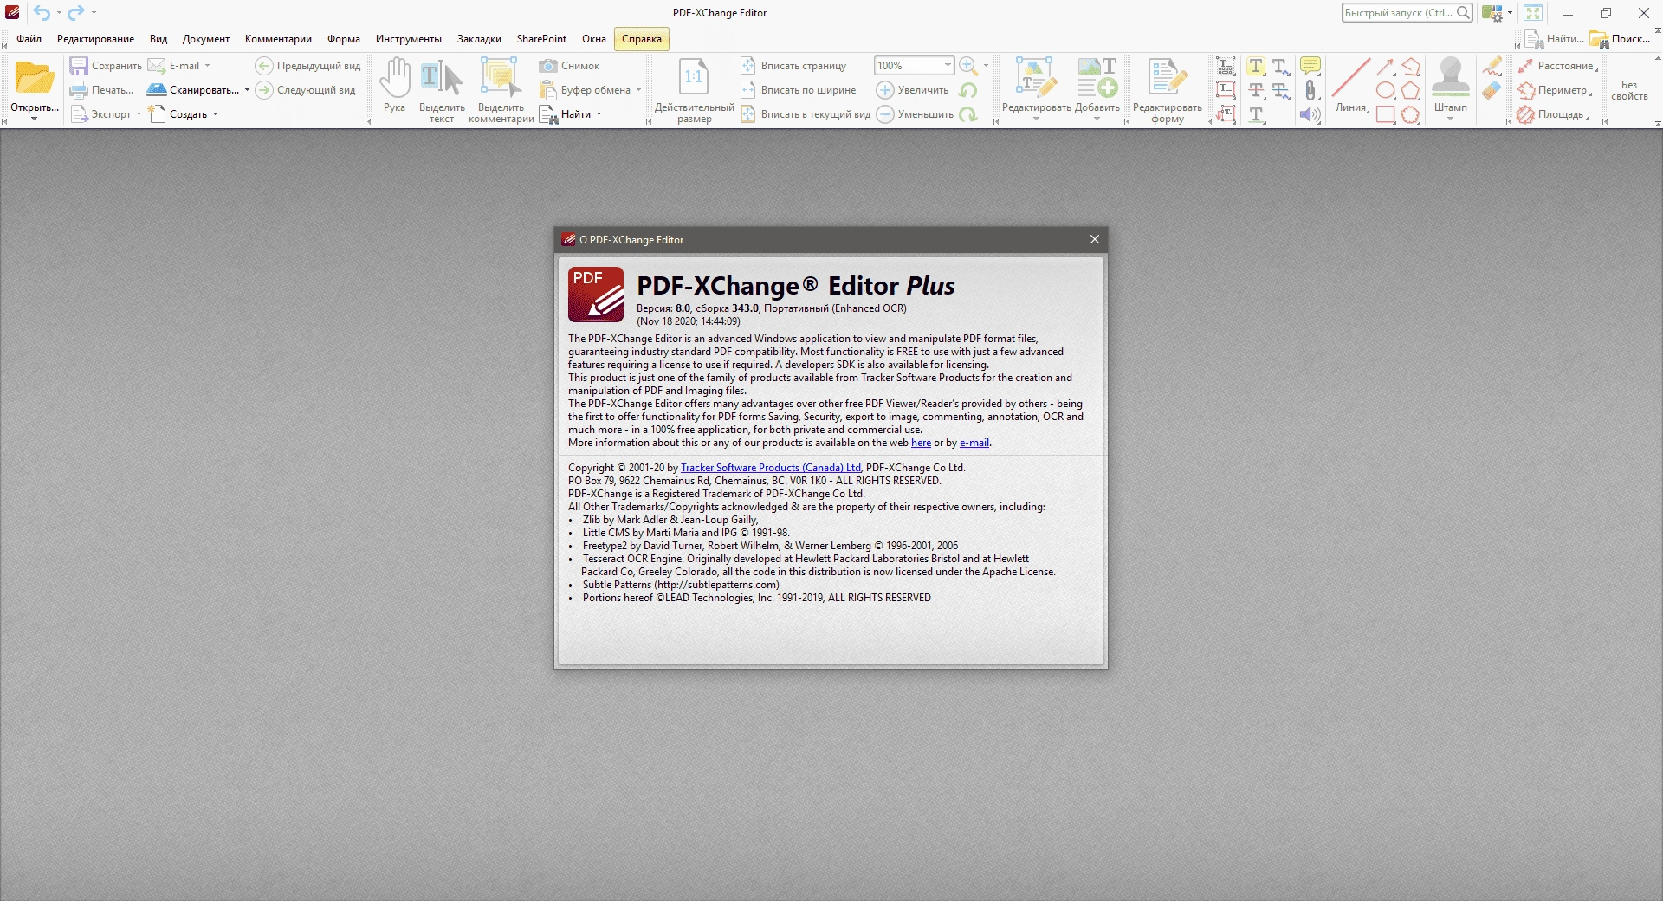Click Save (Сохранить) in toolbar
Viewport: 1663px width, 901px height.
(106, 66)
